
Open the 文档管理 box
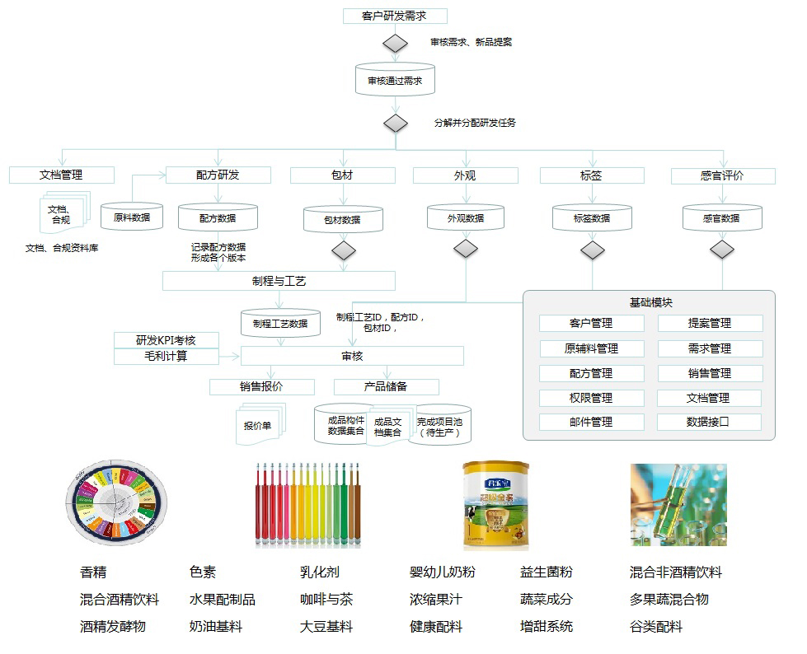[x=62, y=175]
